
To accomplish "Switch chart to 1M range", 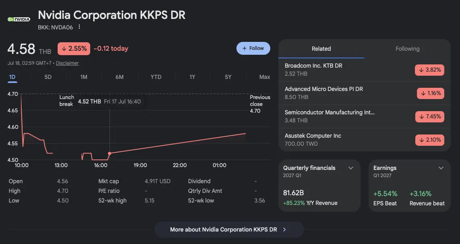I will 84,77.
